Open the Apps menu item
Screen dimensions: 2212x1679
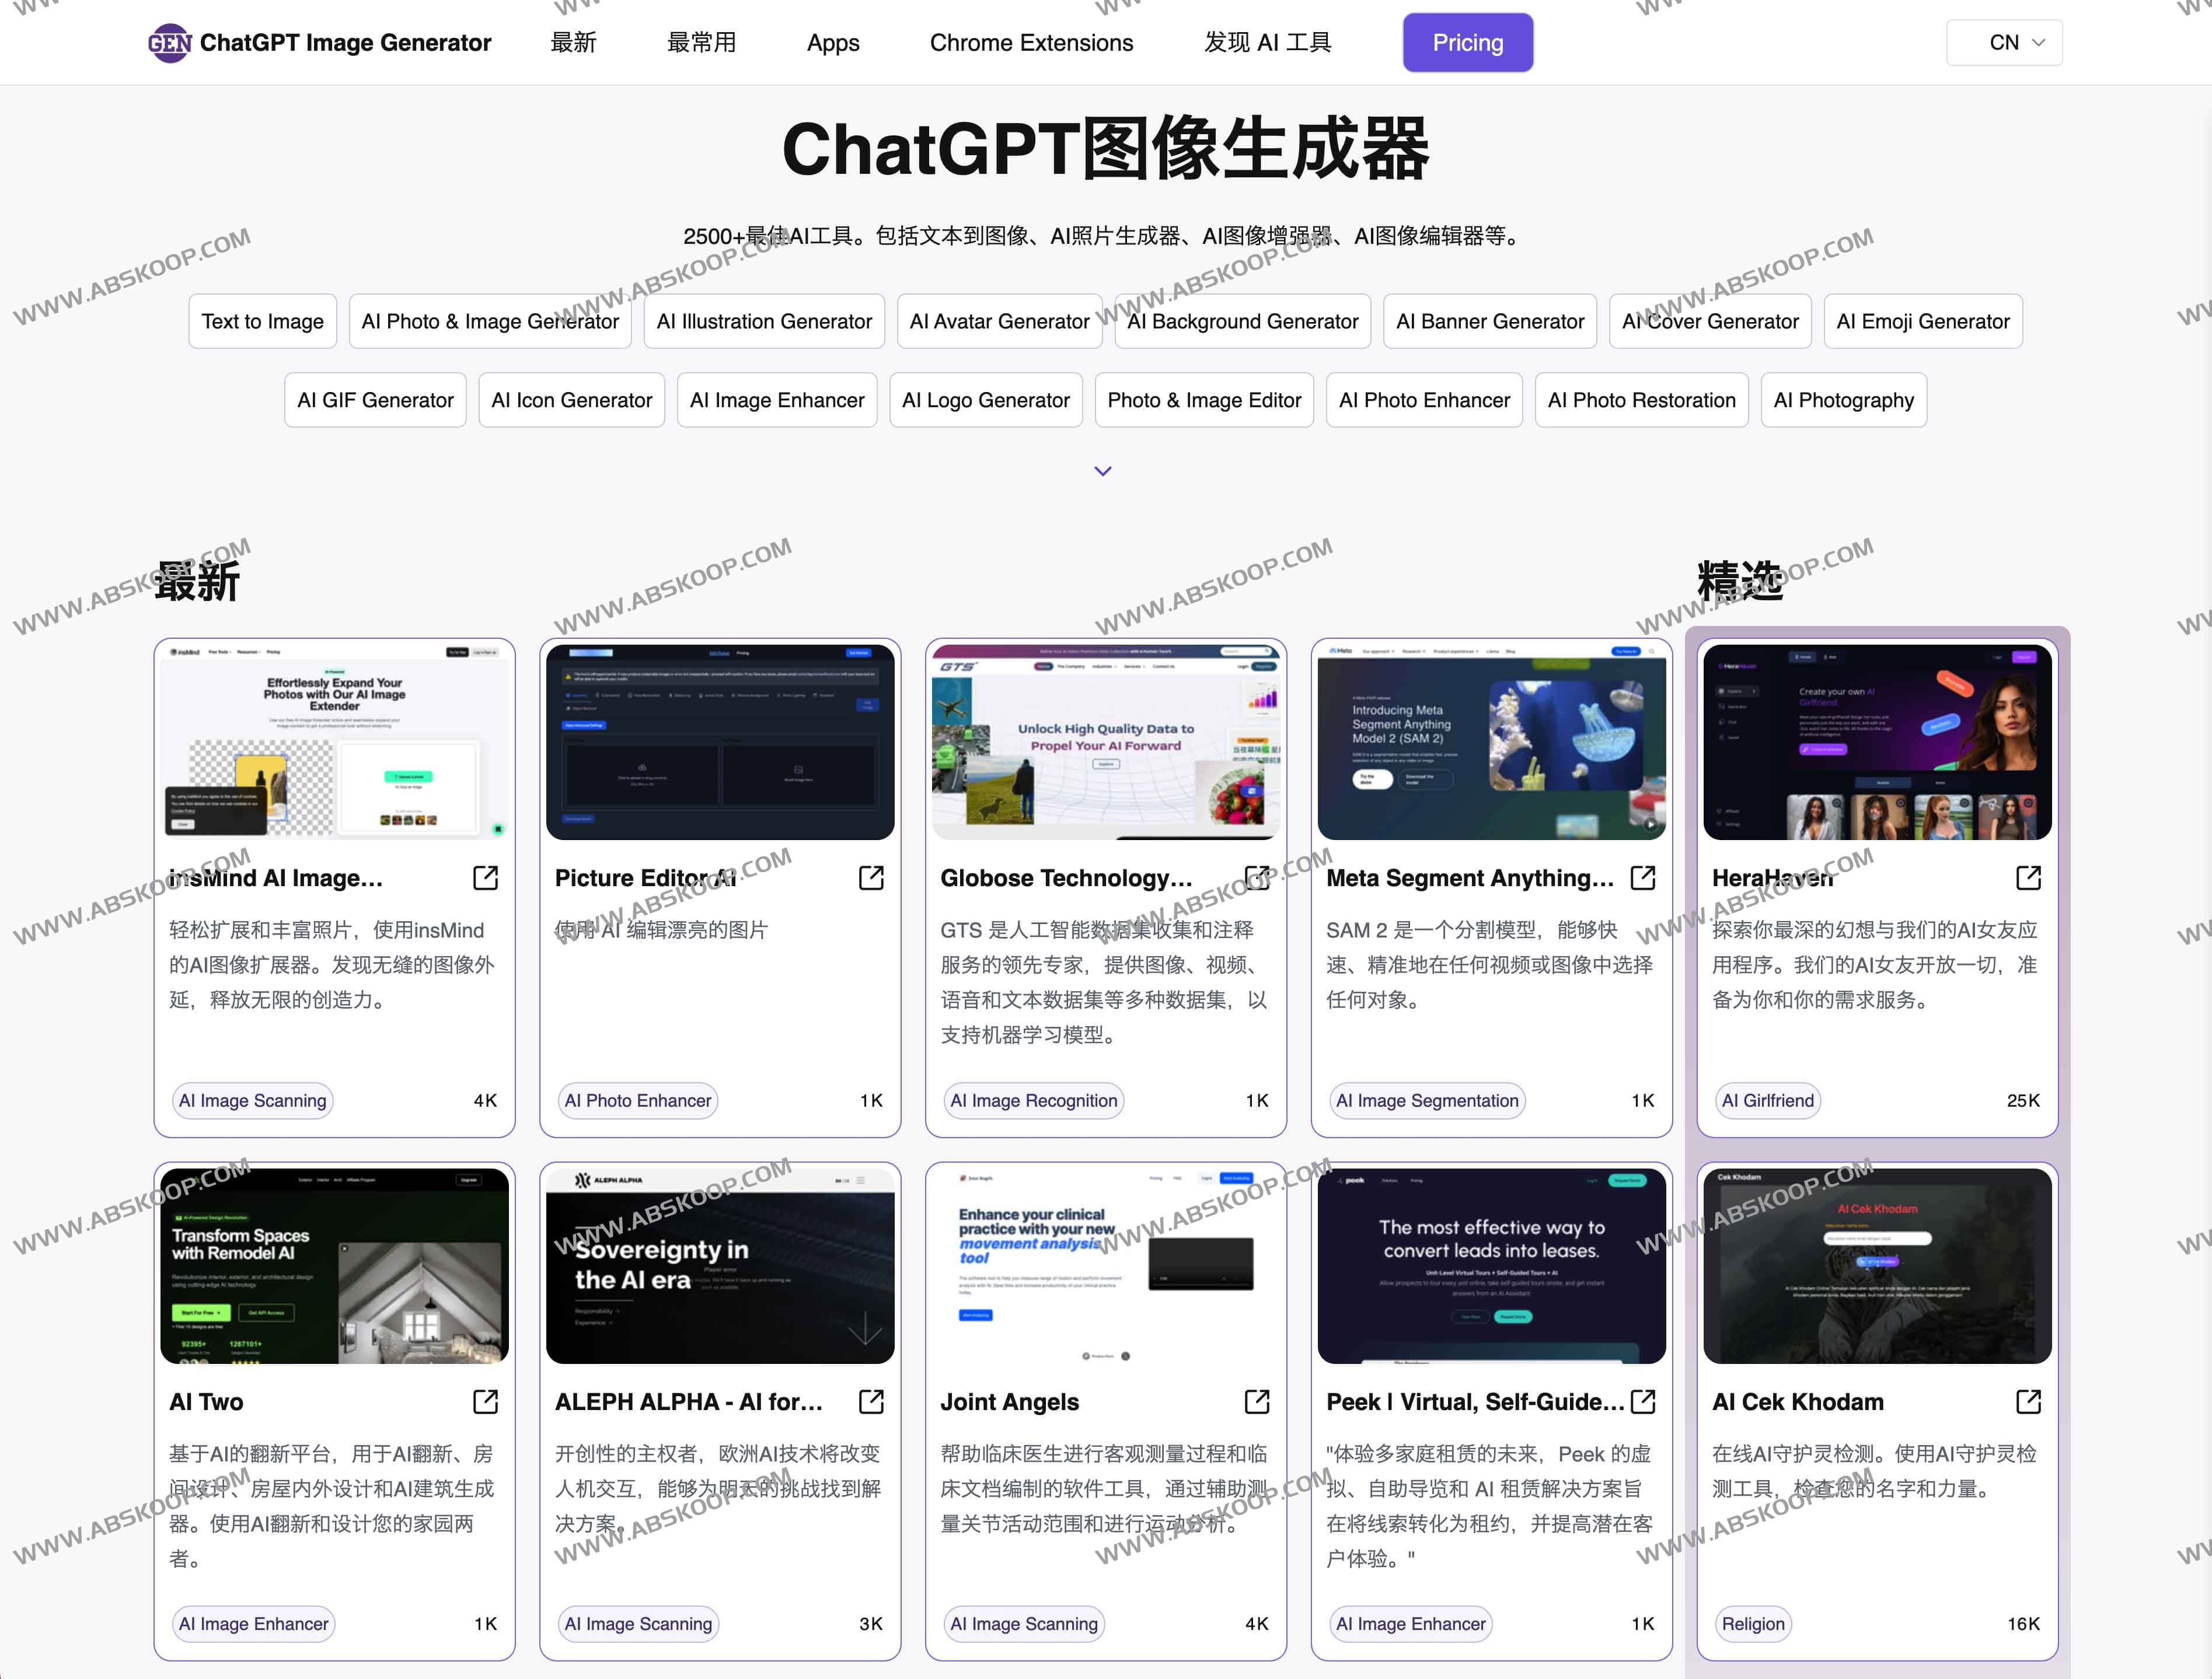(833, 43)
